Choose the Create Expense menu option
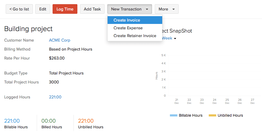This screenshot has width=262, height=134. point(128,28)
